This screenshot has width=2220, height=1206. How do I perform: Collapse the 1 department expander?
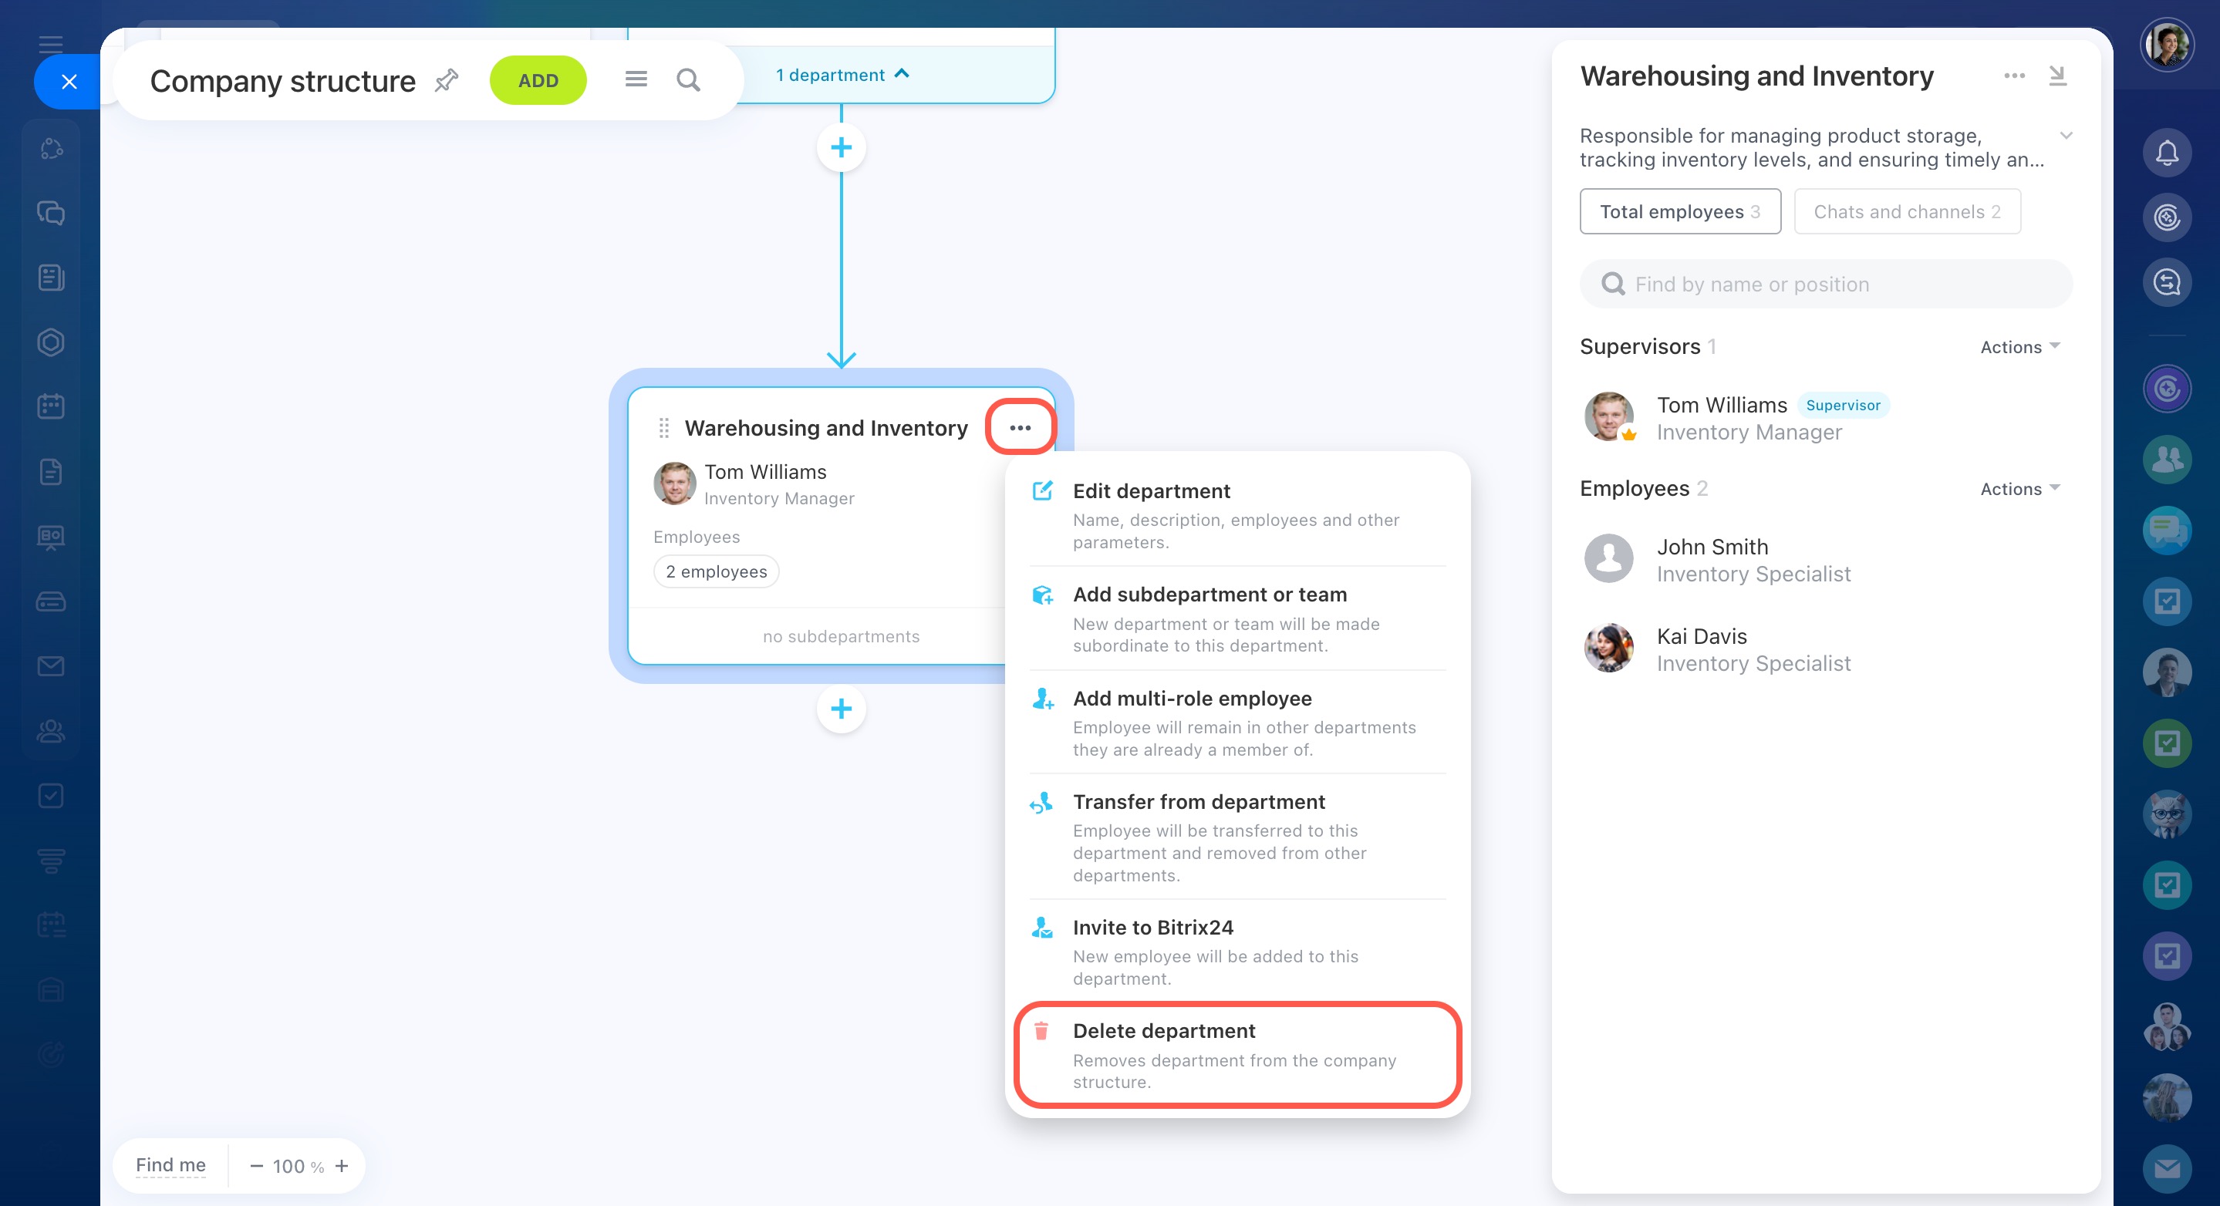[842, 75]
